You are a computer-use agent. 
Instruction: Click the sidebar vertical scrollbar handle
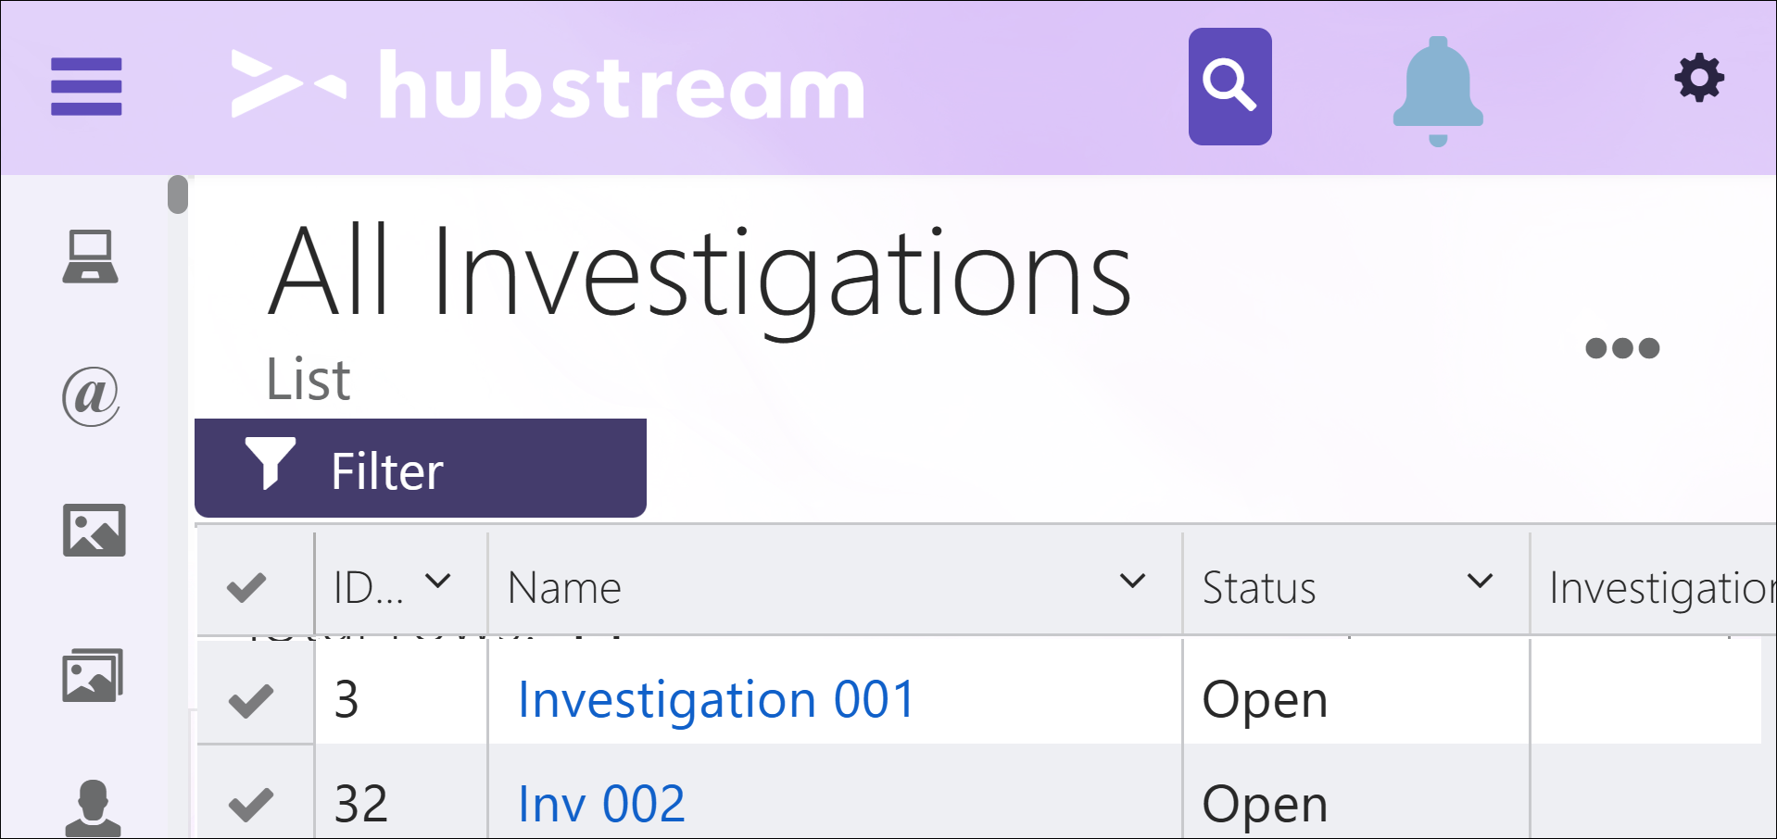[x=178, y=195]
